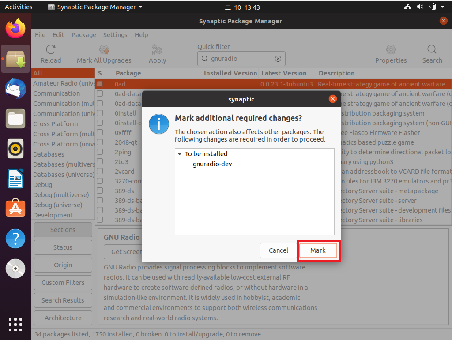Clear the gnuradio quick filter text
The image size is (452, 340).
(x=278, y=59)
